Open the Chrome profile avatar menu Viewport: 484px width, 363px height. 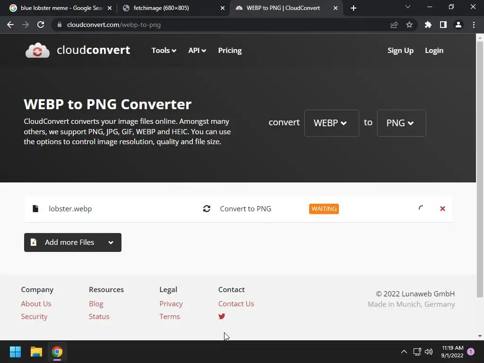tap(458, 25)
